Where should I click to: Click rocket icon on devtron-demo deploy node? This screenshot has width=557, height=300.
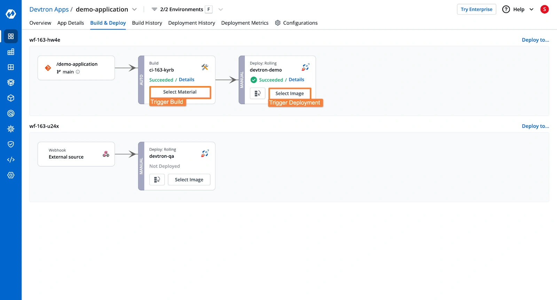pos(305,67)
